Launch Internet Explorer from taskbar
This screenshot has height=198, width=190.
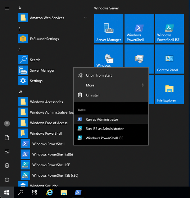click(x=50, y=192)
